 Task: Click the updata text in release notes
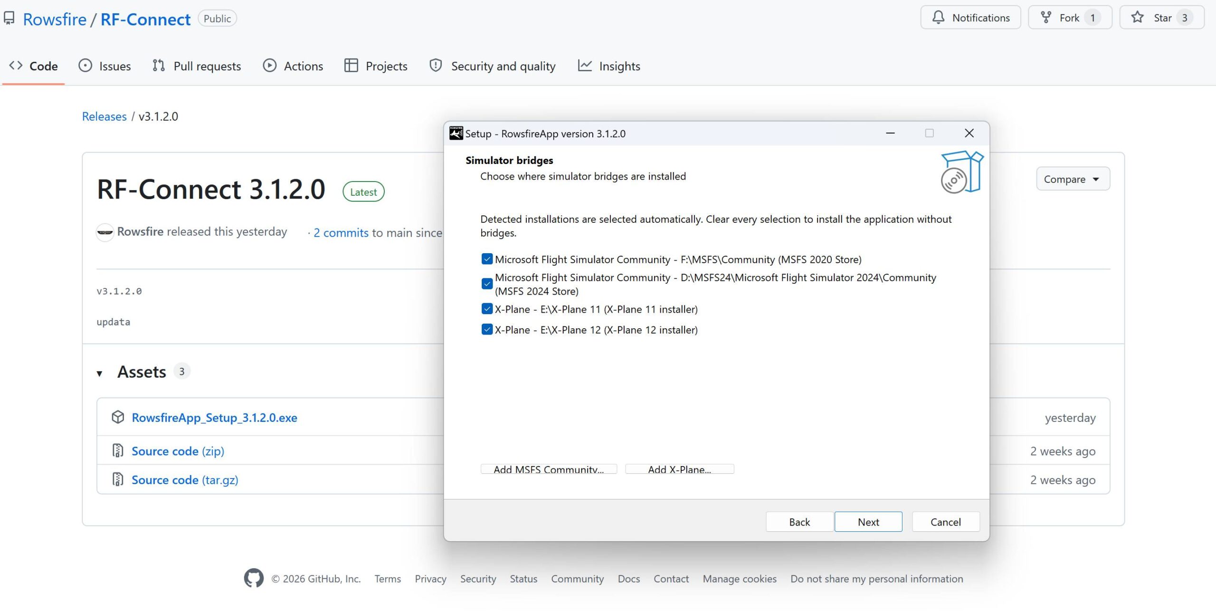[x=113, y=322]
